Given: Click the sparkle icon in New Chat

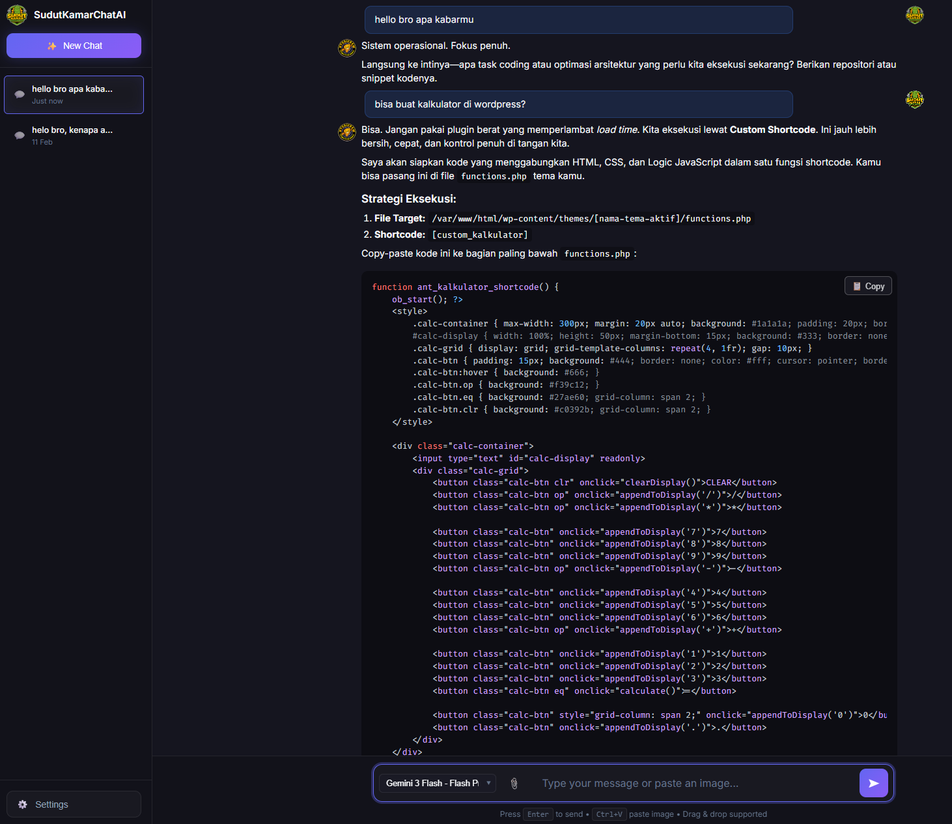Looking at the screenshot, I should pyautogui.click(x=52, y=46).
